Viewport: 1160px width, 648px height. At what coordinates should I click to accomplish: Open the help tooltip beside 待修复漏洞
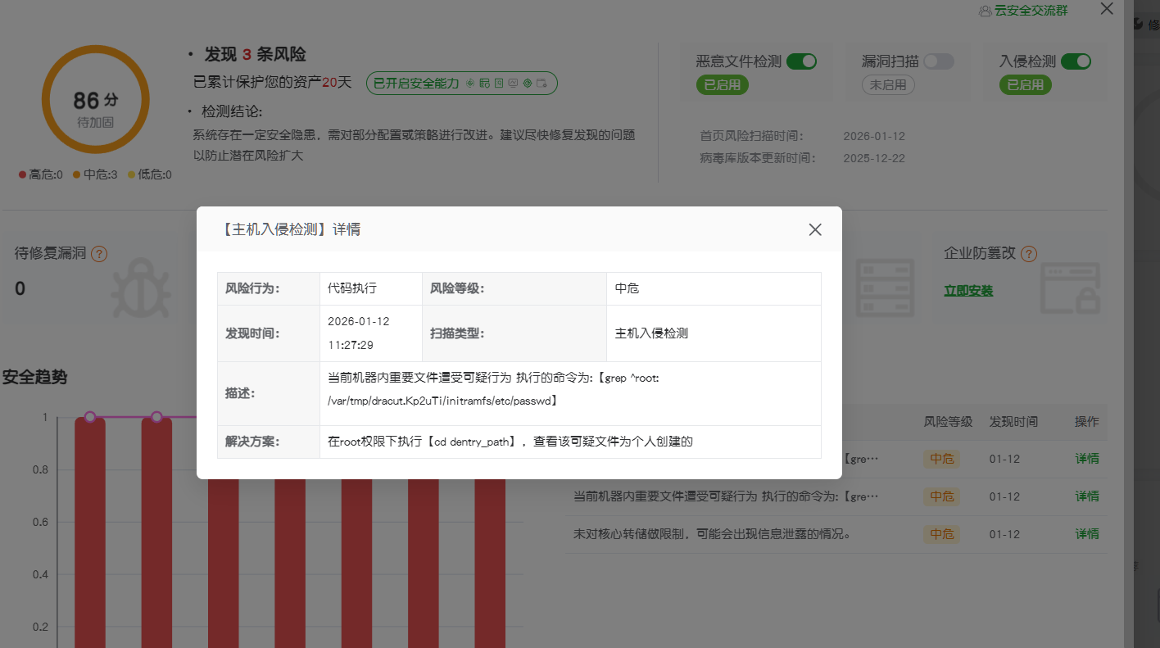[98, 254]
